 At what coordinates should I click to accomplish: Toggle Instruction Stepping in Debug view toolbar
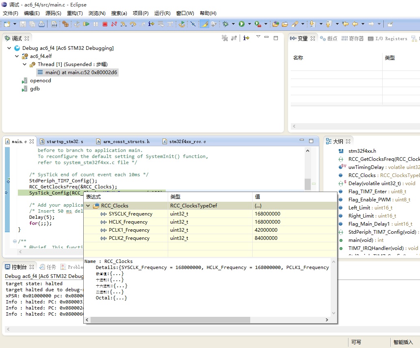click(x=246, y=38)
